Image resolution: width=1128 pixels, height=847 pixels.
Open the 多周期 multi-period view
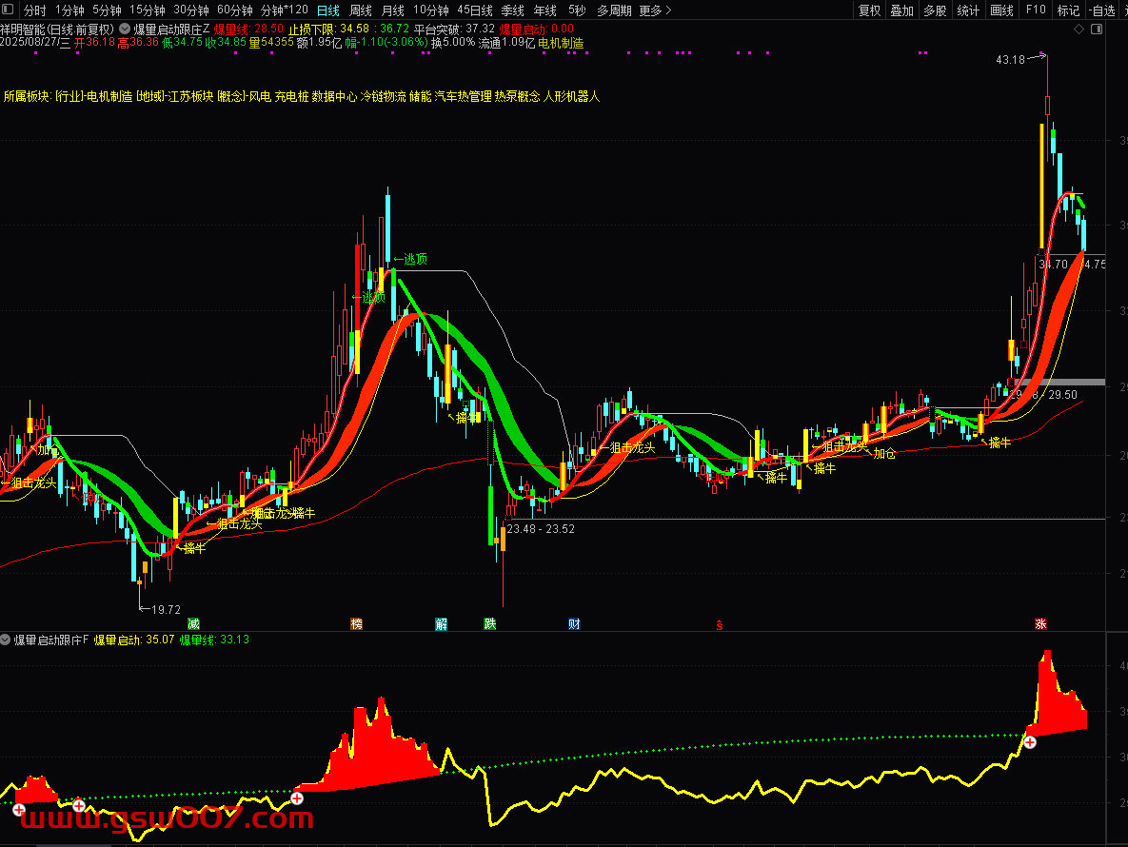(614, 10)
